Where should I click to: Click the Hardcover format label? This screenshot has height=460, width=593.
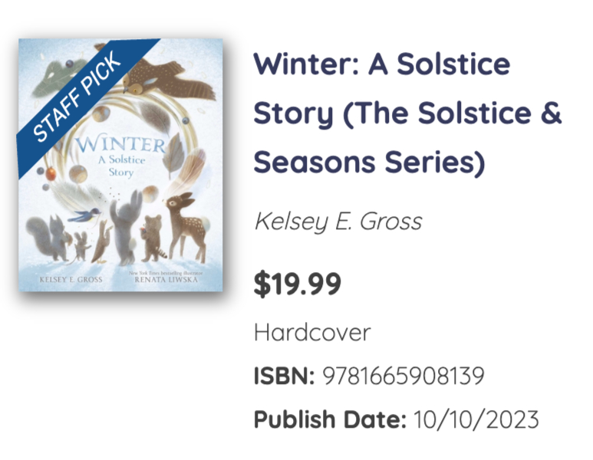tap(312, 333)
